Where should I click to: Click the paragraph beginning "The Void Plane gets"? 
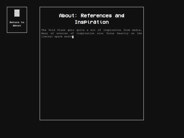click(92, 33)
